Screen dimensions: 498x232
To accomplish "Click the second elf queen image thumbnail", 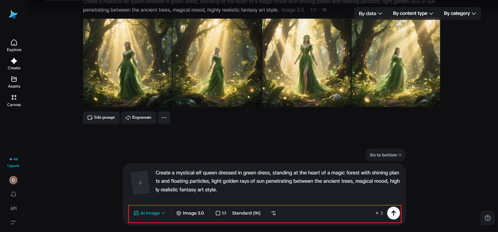I will tap(217, 63).
